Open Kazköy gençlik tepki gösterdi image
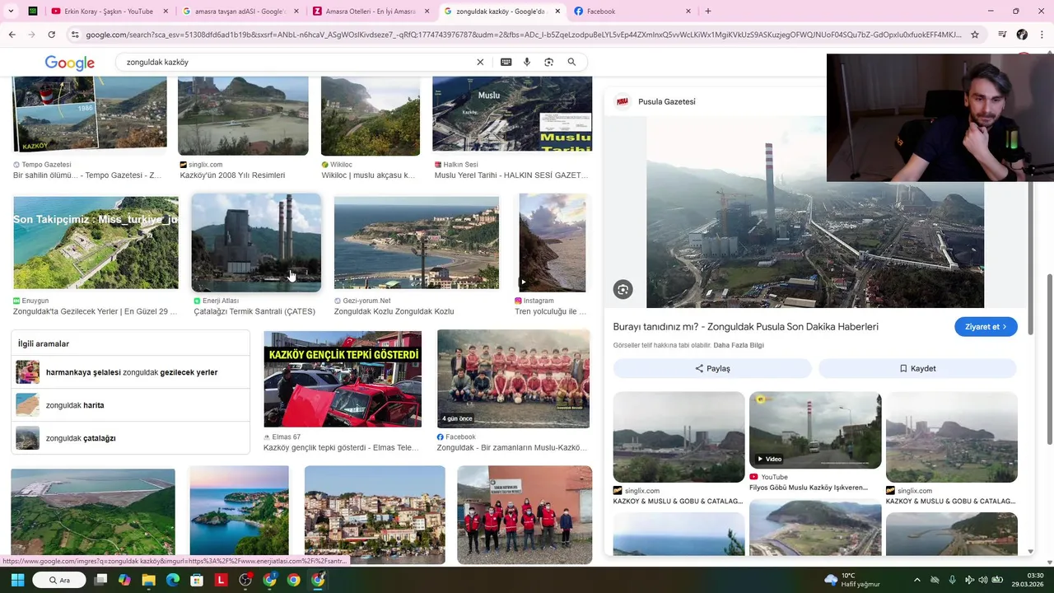This screenshot has height=593, width=1054. (x=343, y=380)
